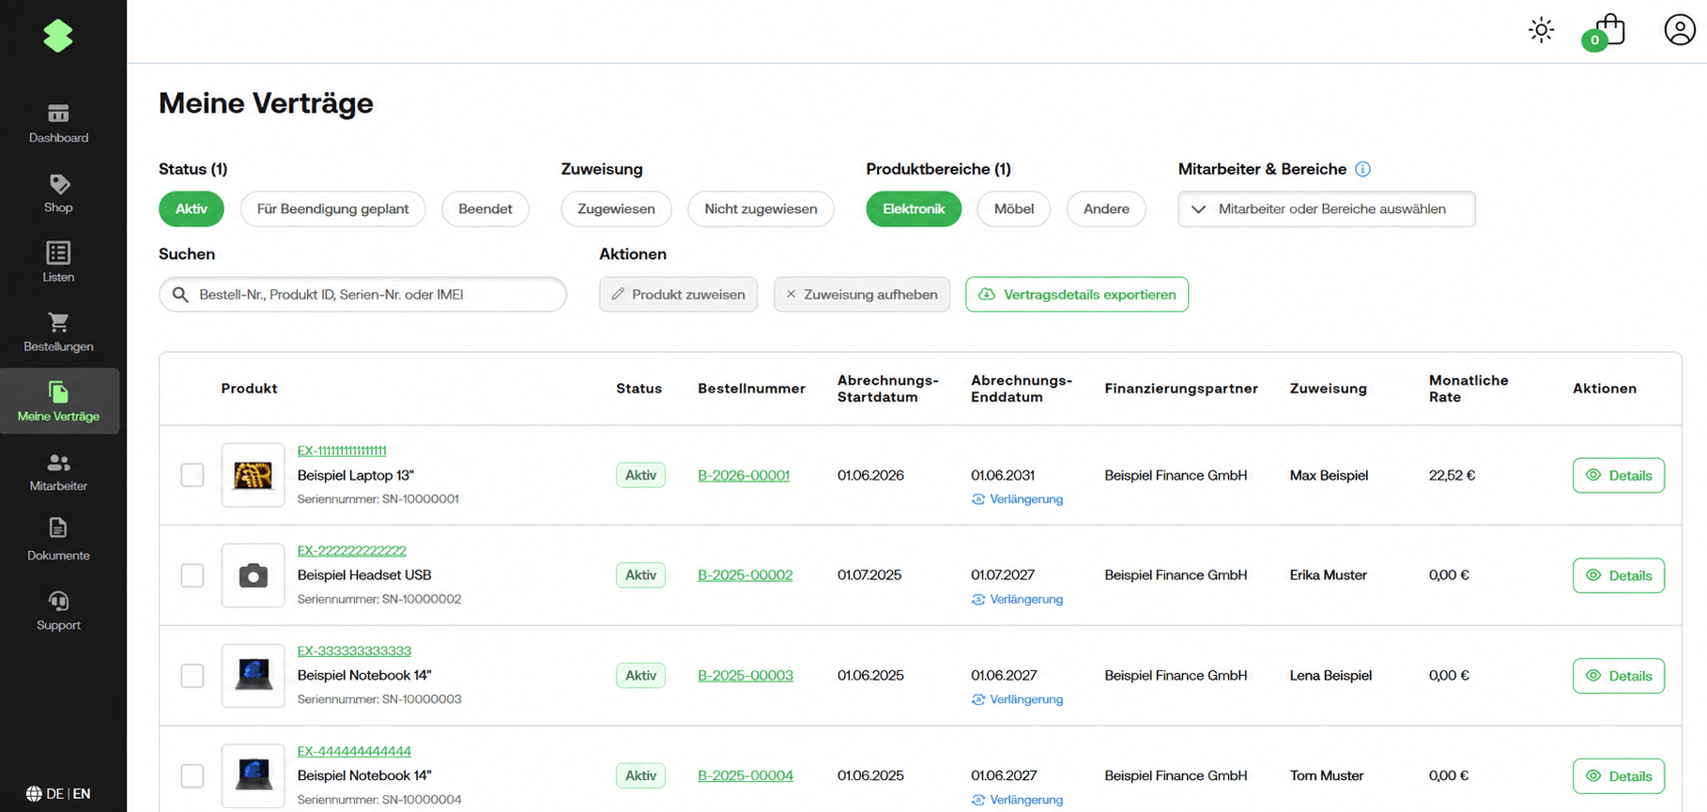Open Details for Max Beispiel's contract
The image size is (1707, 812).
pos(1619,475)
